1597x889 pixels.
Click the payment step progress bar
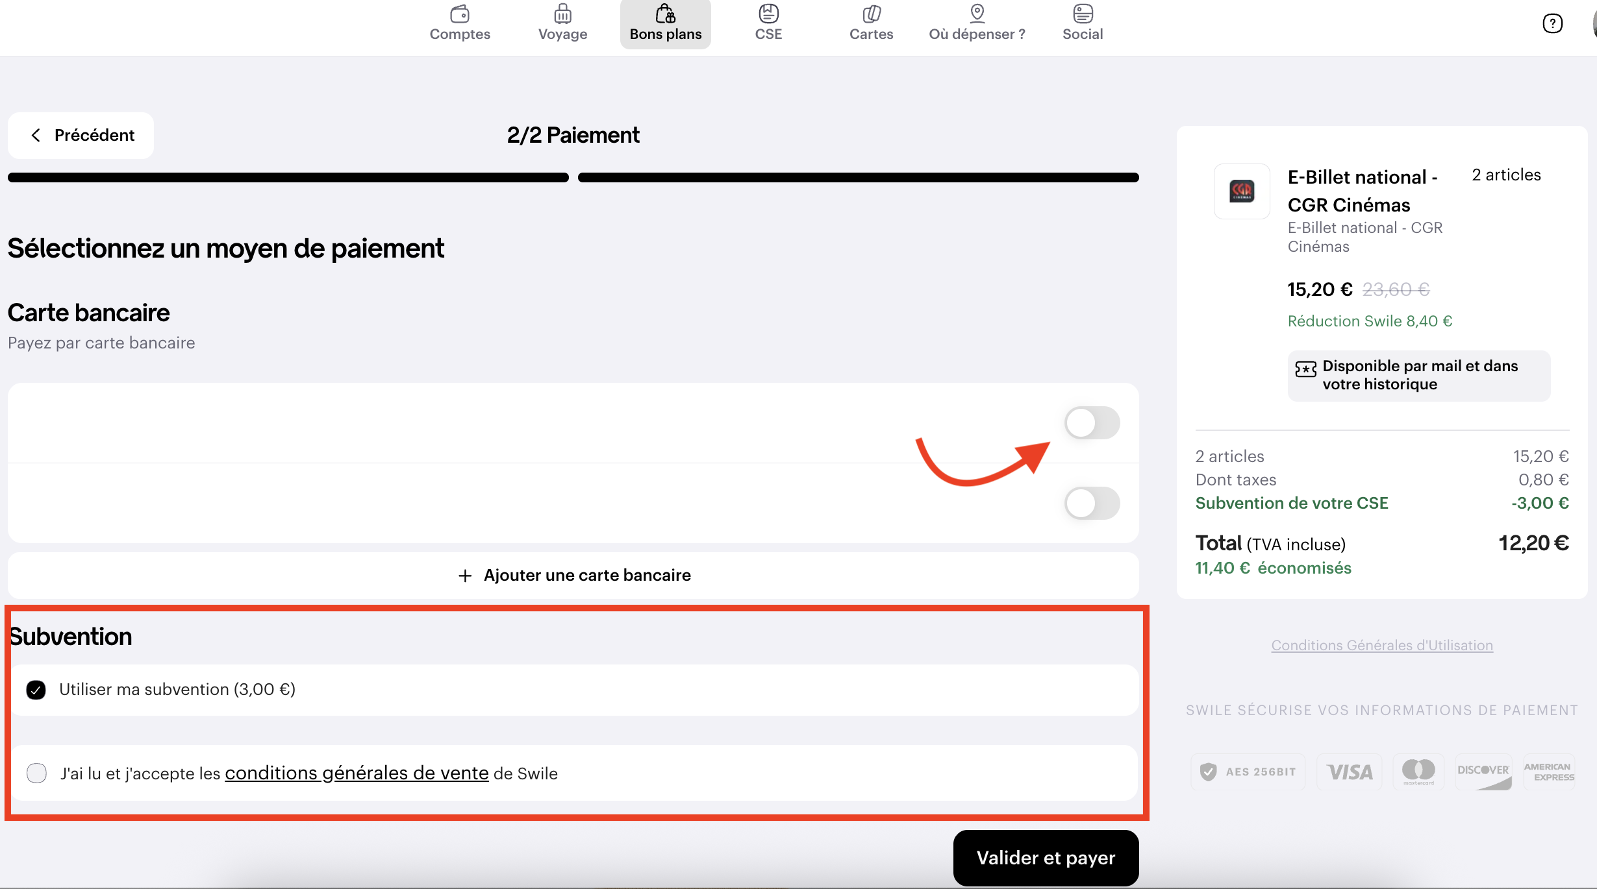coord(858,178)
